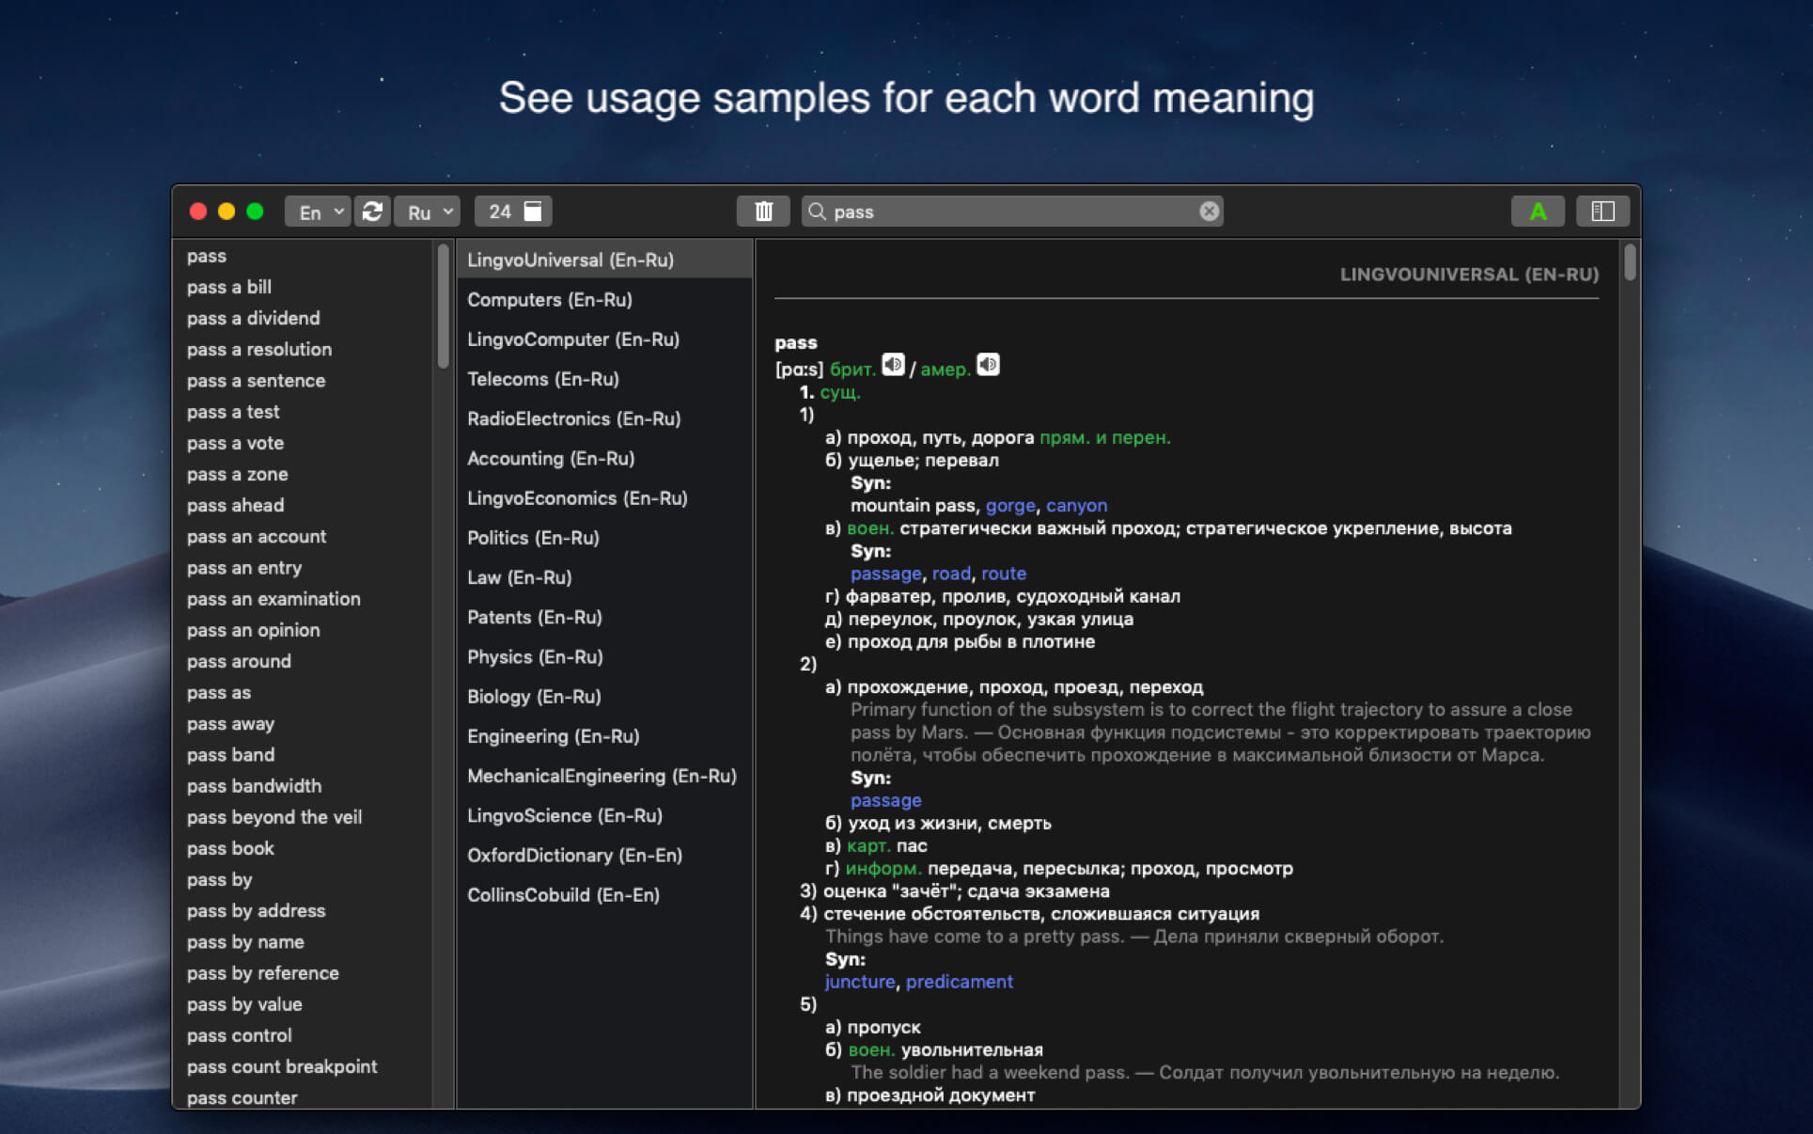This screenshot has height=1134, width=1813.
Task: Follow the 'gorge' synonym link
Action: [1009, 505]
